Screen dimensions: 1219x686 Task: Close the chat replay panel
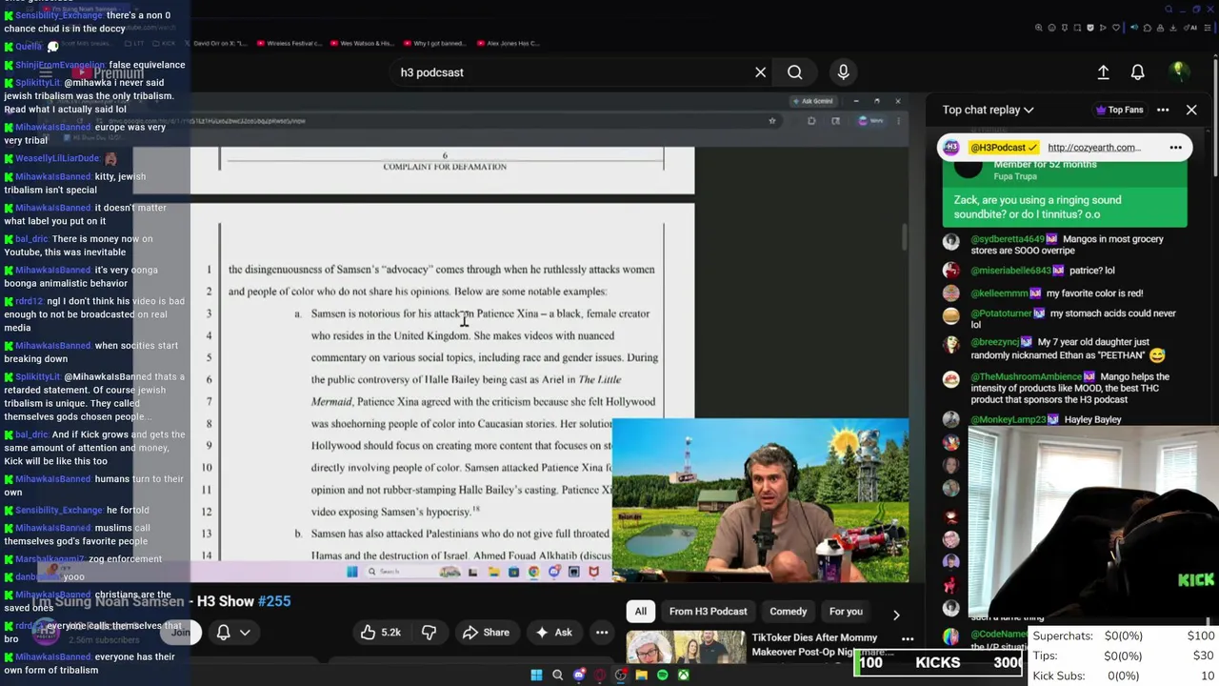click(1191, 110)
